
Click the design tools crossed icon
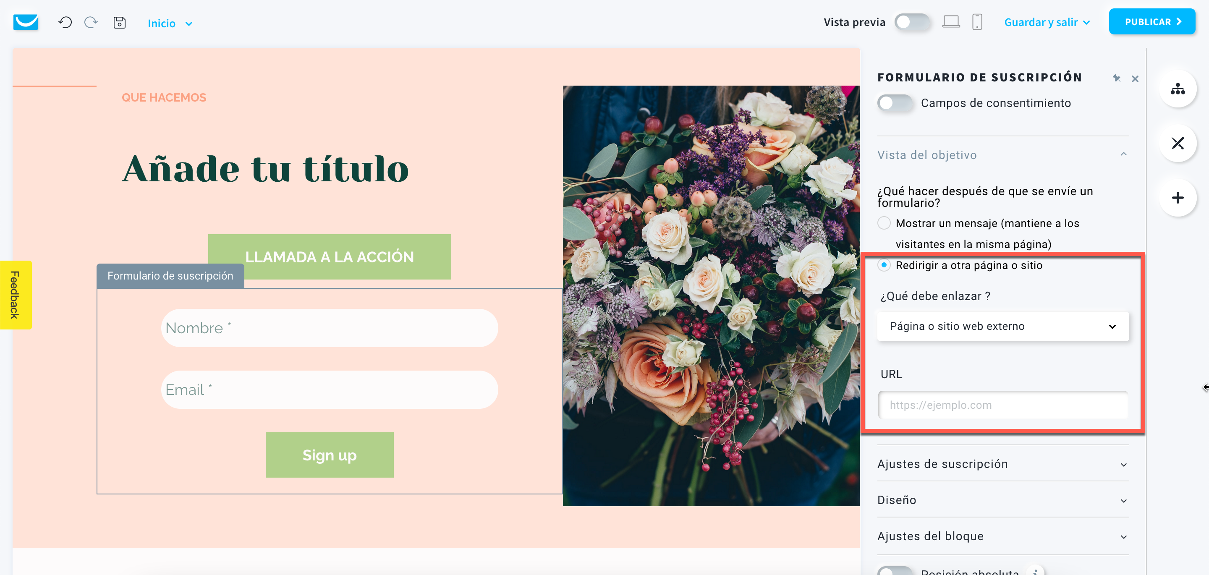click(x=1178, y=143)
